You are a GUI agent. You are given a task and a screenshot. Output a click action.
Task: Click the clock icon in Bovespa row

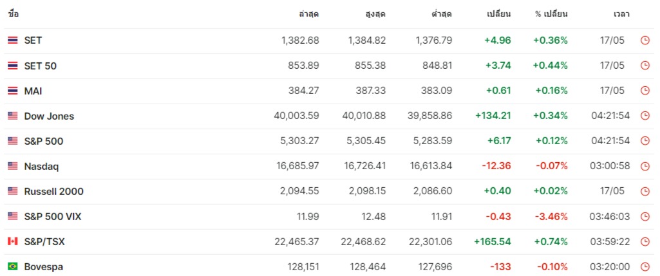pos(645,266)
